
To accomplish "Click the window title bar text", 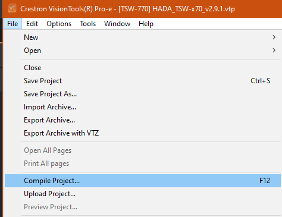I will 127,9.
